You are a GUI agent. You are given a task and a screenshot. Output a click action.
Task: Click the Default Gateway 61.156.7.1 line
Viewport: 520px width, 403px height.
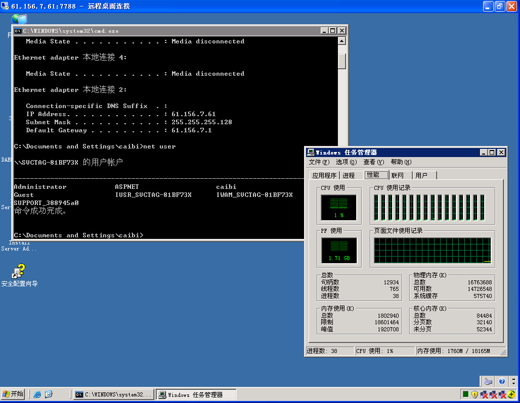[119, 130]
